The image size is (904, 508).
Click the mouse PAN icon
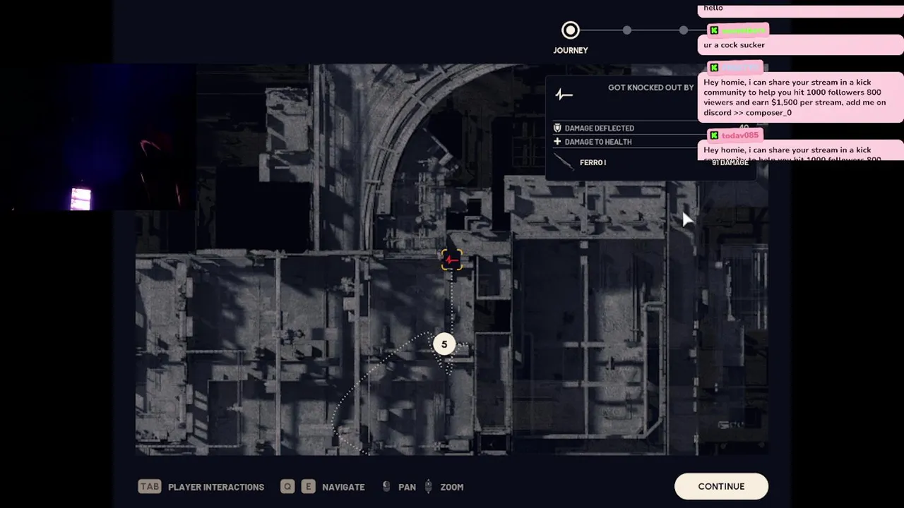[386, 486]
